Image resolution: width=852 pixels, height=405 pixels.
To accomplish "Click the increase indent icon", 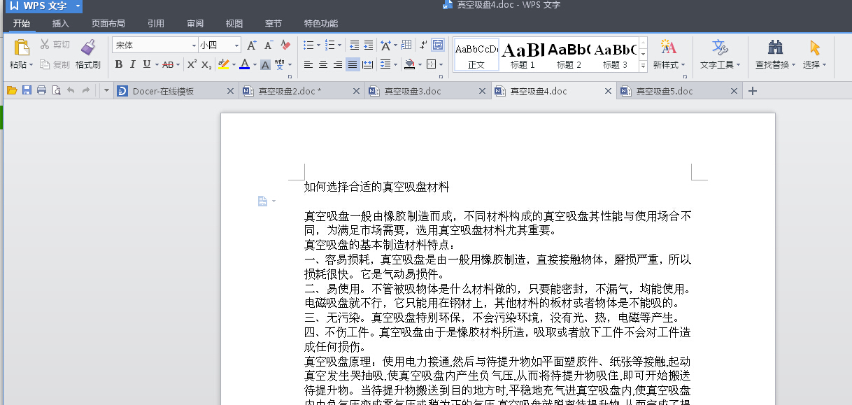I will tap(368, 45).
